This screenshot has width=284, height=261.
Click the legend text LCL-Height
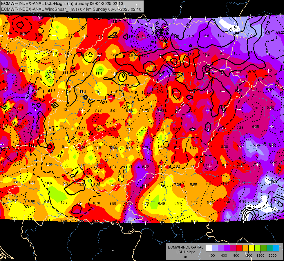click(x=185, y=252)
